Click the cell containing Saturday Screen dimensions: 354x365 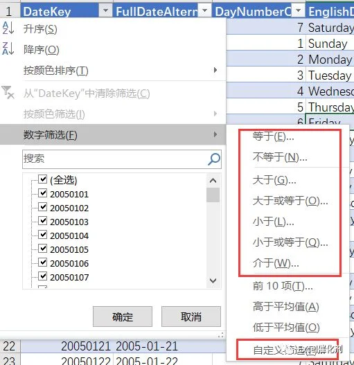pos(330,28)
